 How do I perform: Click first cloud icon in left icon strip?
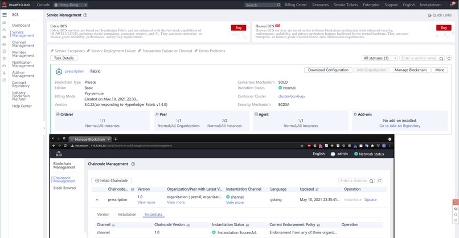4,23
